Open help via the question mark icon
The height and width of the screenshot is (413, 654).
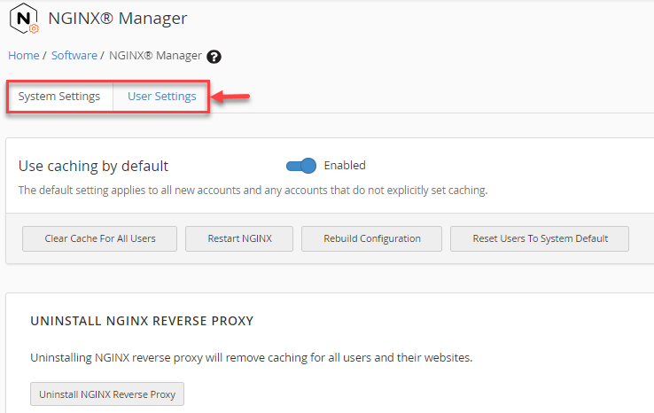pyautogui.click(x=214, y=57)
